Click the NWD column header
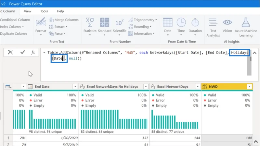The width and height of the screenshot is (260, 146). (227, 87)
